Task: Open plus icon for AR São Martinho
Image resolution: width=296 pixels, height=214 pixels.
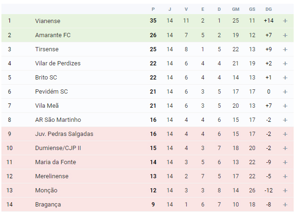Action: click(285, 120)
